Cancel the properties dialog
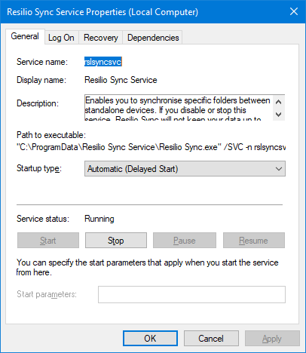Screen dimensions: 306x353 click(x=211, y=339)
